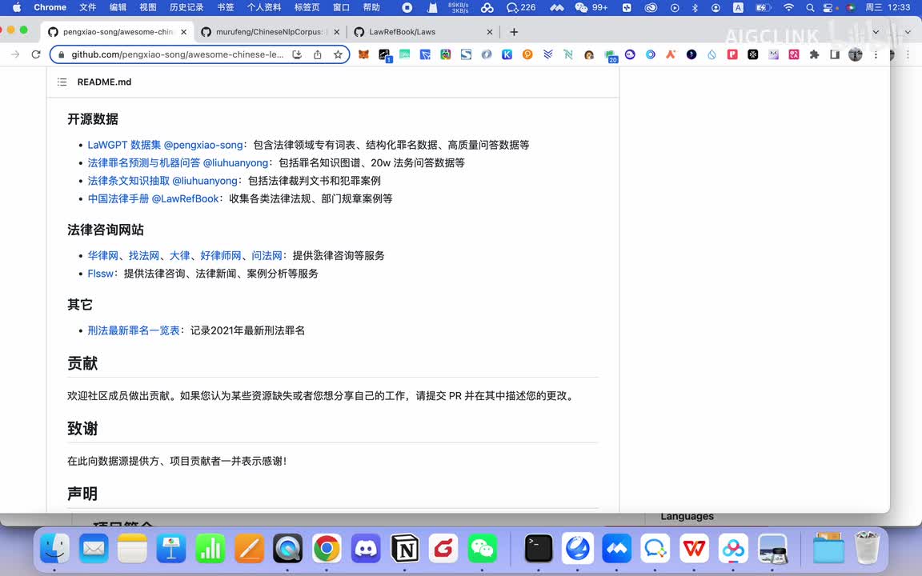Follow the 刑法最新罪名一览表 link
Viewport: 922px width, 576px height.
(134, 330)
